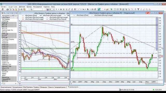Click the 2019 label on weekly time axis
166x93 pixels.
[154, 82]
